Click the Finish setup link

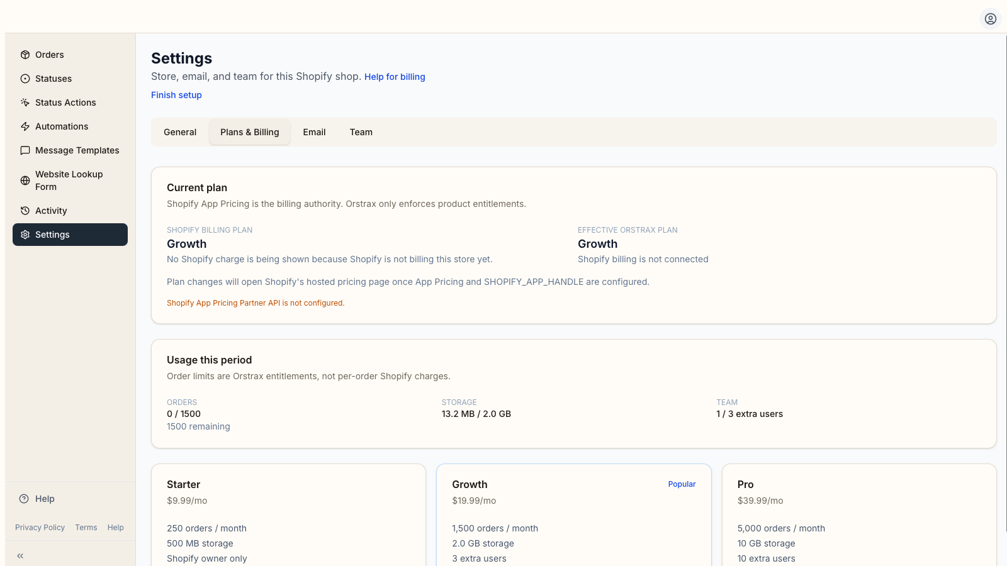tap(176, 95)
